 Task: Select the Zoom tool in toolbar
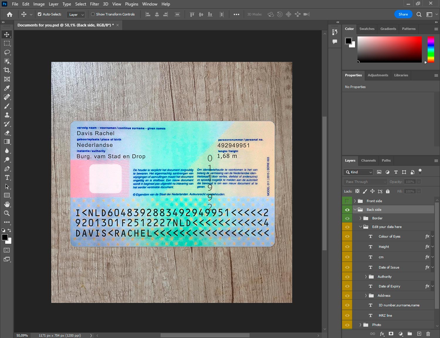7,213
